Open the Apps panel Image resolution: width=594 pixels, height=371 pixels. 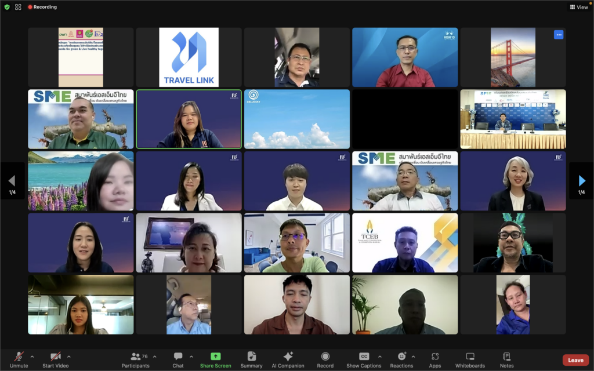435,359
